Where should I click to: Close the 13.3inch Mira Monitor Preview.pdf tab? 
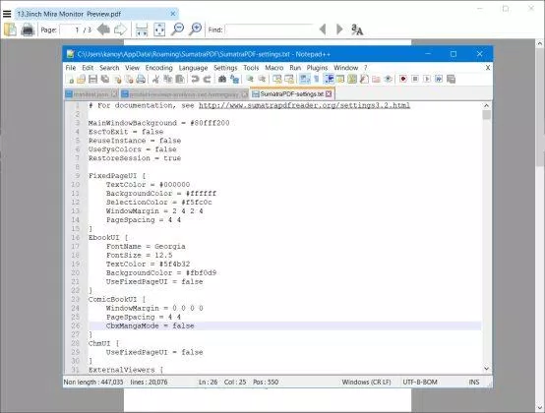coord(173,14)
